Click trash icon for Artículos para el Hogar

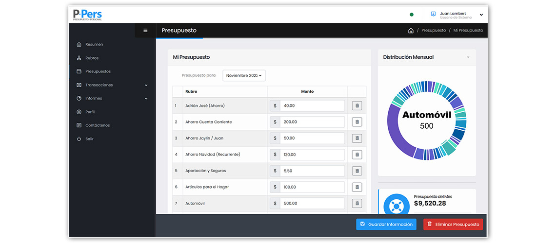[x=357, y=187]
